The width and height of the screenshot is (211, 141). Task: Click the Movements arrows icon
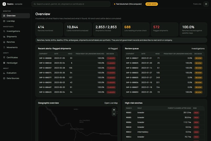coord(4,47)
